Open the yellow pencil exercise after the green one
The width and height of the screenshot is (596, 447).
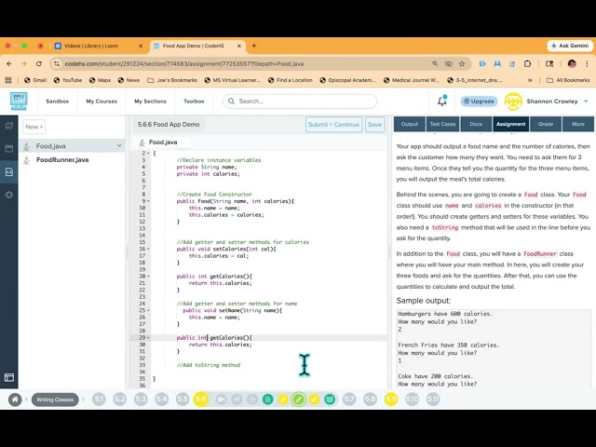(x=315, y=400)
